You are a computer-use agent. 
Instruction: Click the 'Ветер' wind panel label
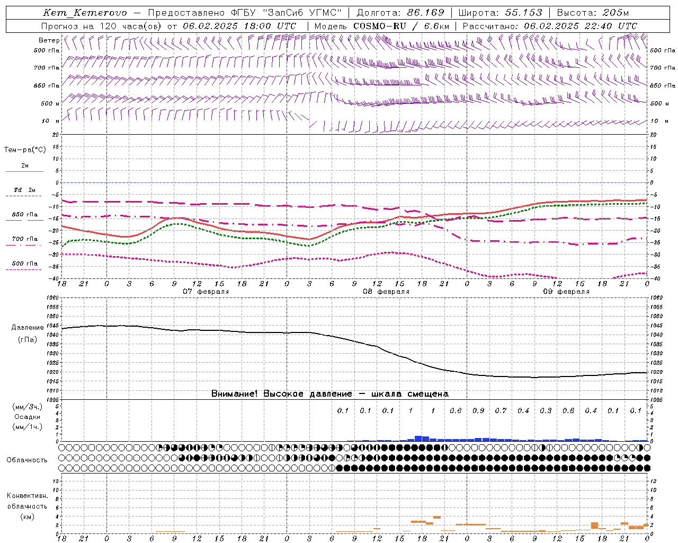pyautogui.click(x=49, y=40)
